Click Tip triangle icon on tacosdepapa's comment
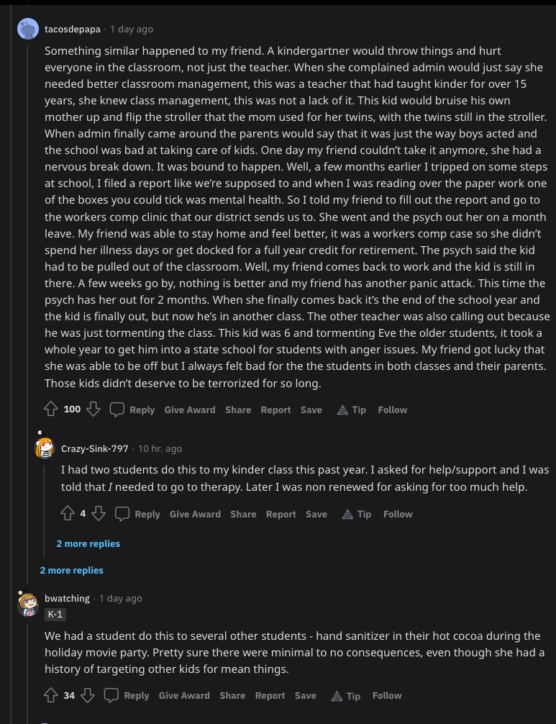 (x=342, y=410)
